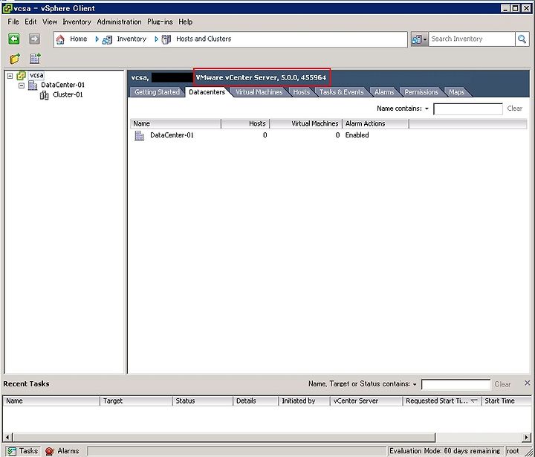Click Clear next to Name contains field
This screenshot has width=535, height=457.
click(x=514, y=108)
